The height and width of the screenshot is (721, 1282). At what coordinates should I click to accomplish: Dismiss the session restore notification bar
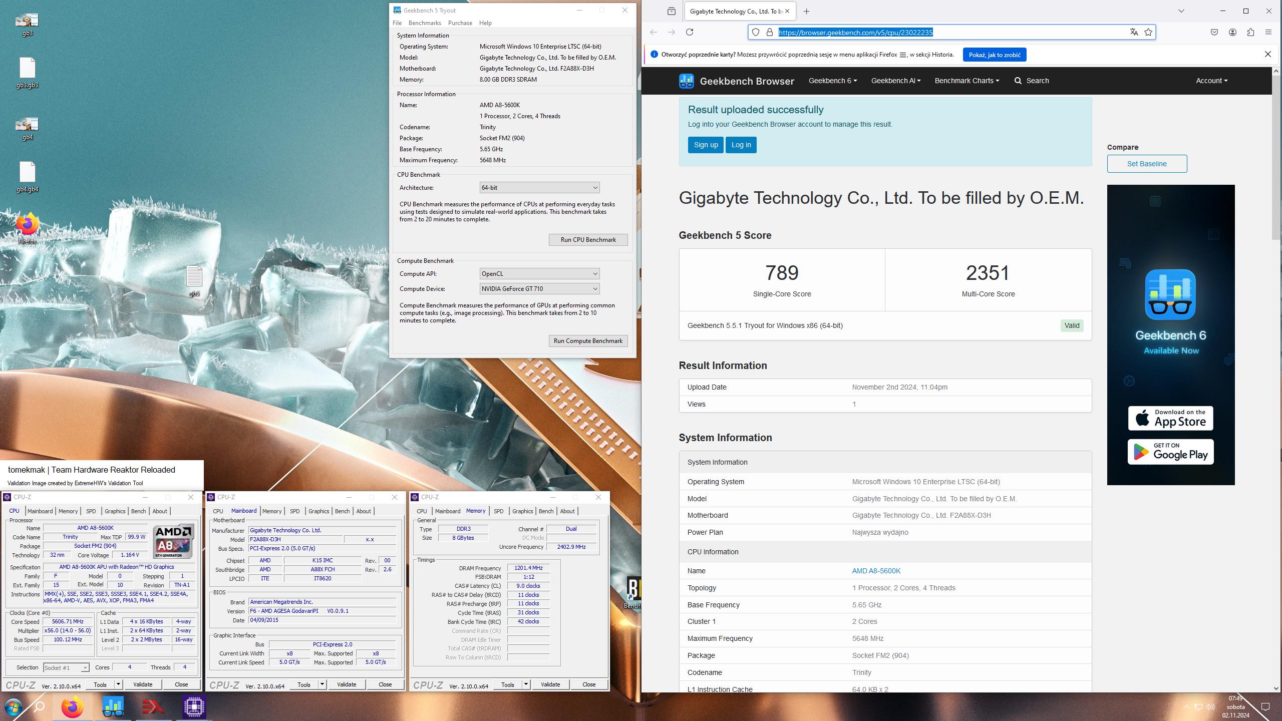(1267, 54)
